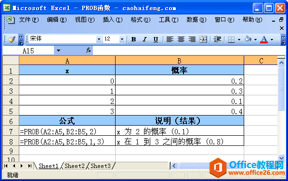Screen dimensions: 288x181
Task: Select row 7 header
Action: (x=11, y=131)
